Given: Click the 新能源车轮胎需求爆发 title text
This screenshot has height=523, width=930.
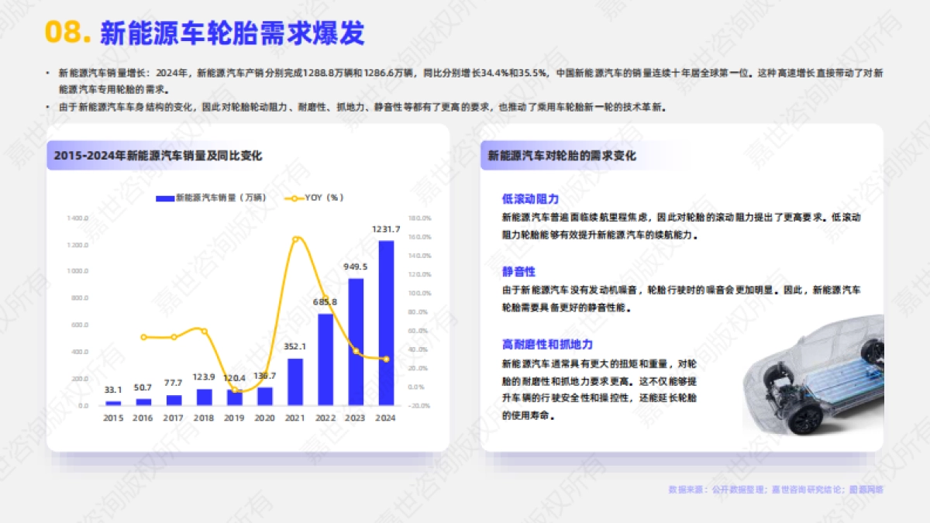Looking at the screenshot, I should (232, 32).
